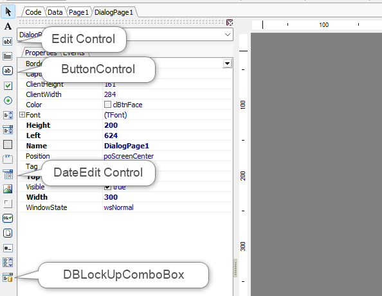Pick the DBLookupComboBox tool icon
The image size is (382, 296).
8,277
